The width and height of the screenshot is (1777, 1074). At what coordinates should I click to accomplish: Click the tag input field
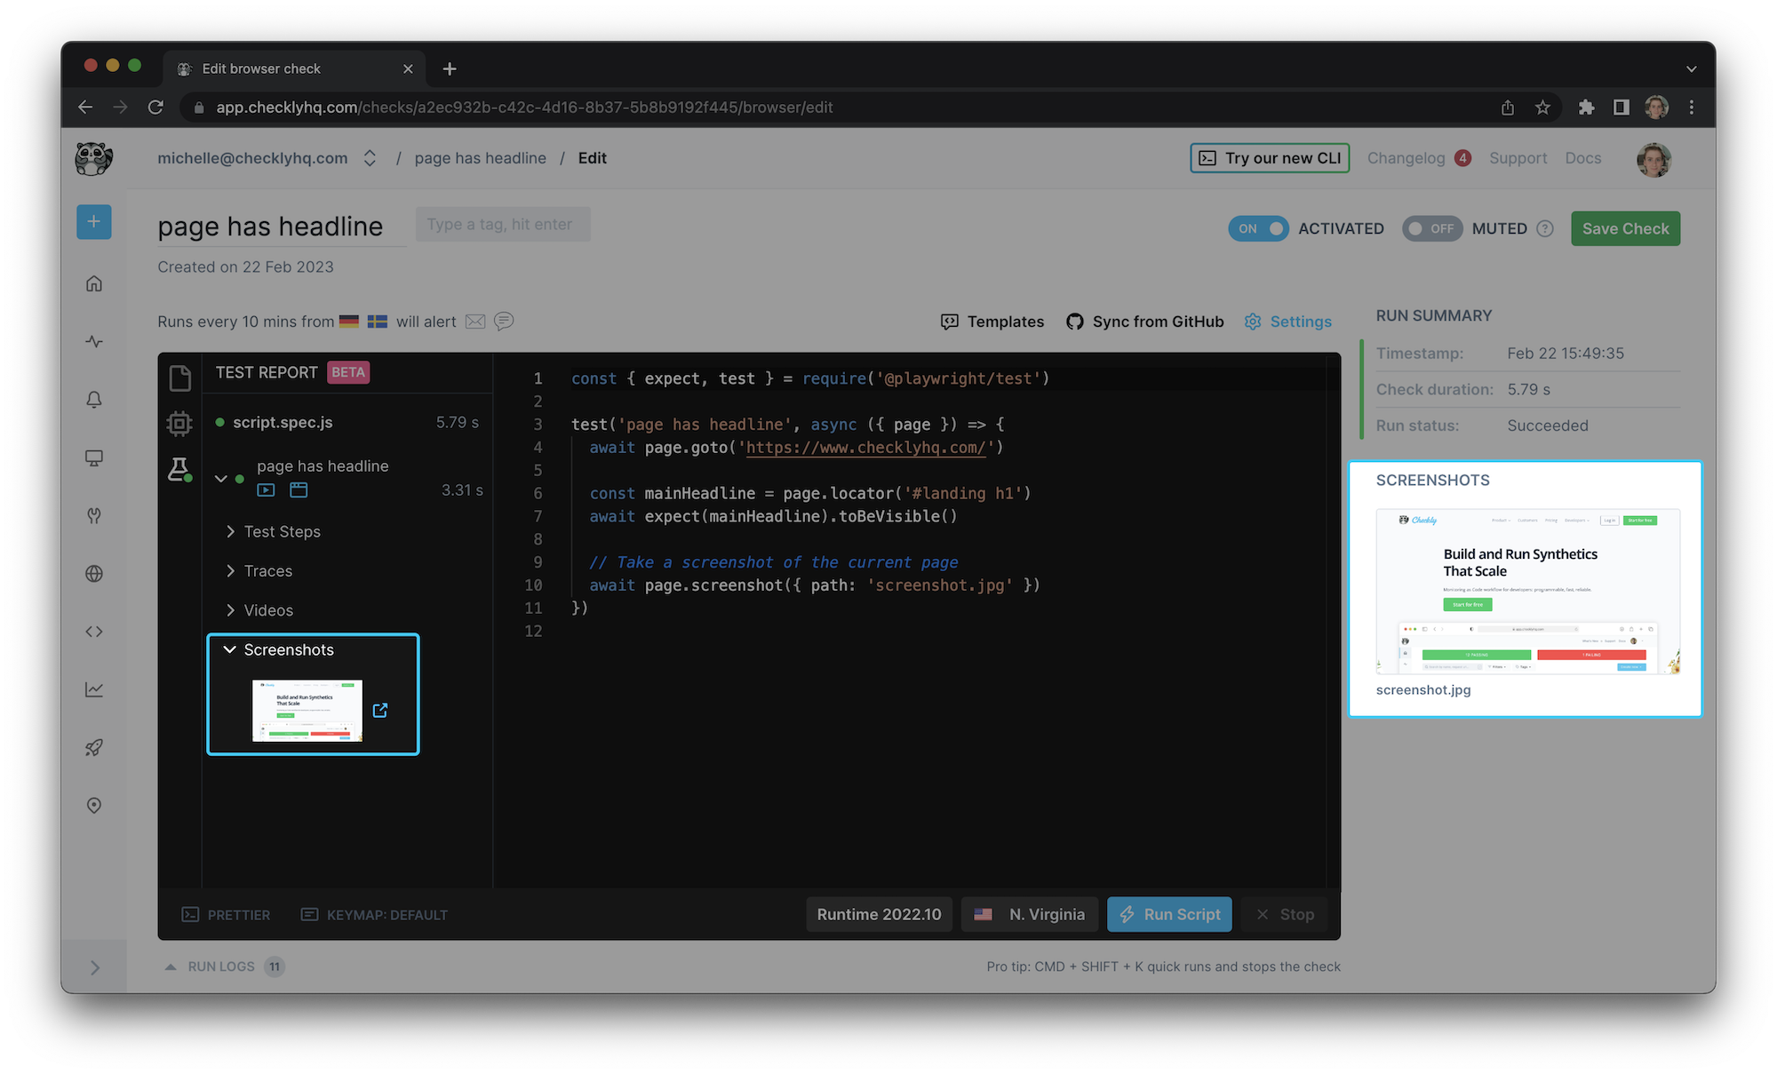[502, 225]
